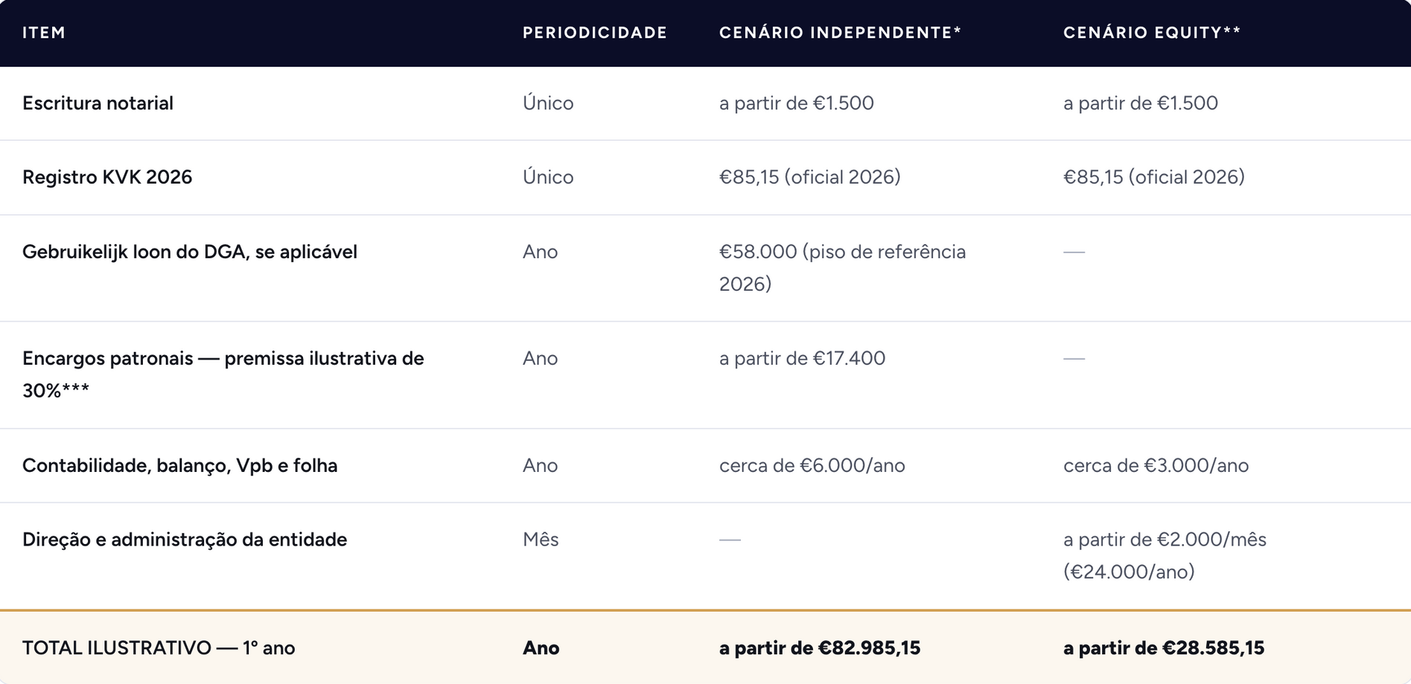Click the a partir de €2.000/mês cell
1411x684 pixels.
pyautogui.click(x=1165, y=555)
